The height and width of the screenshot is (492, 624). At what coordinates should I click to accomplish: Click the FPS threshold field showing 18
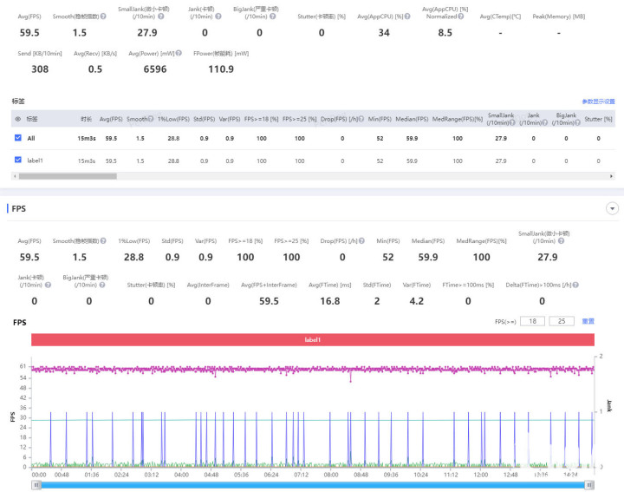[x=530, y=321]
